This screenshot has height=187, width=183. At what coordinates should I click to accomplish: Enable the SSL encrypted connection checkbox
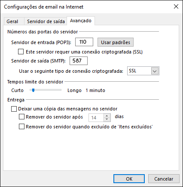(21, 52)
